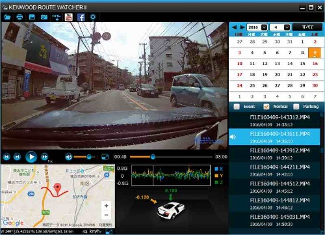325x235 pixels.
Task: Click the 00:49 elapsed time label
Action: 120,157
